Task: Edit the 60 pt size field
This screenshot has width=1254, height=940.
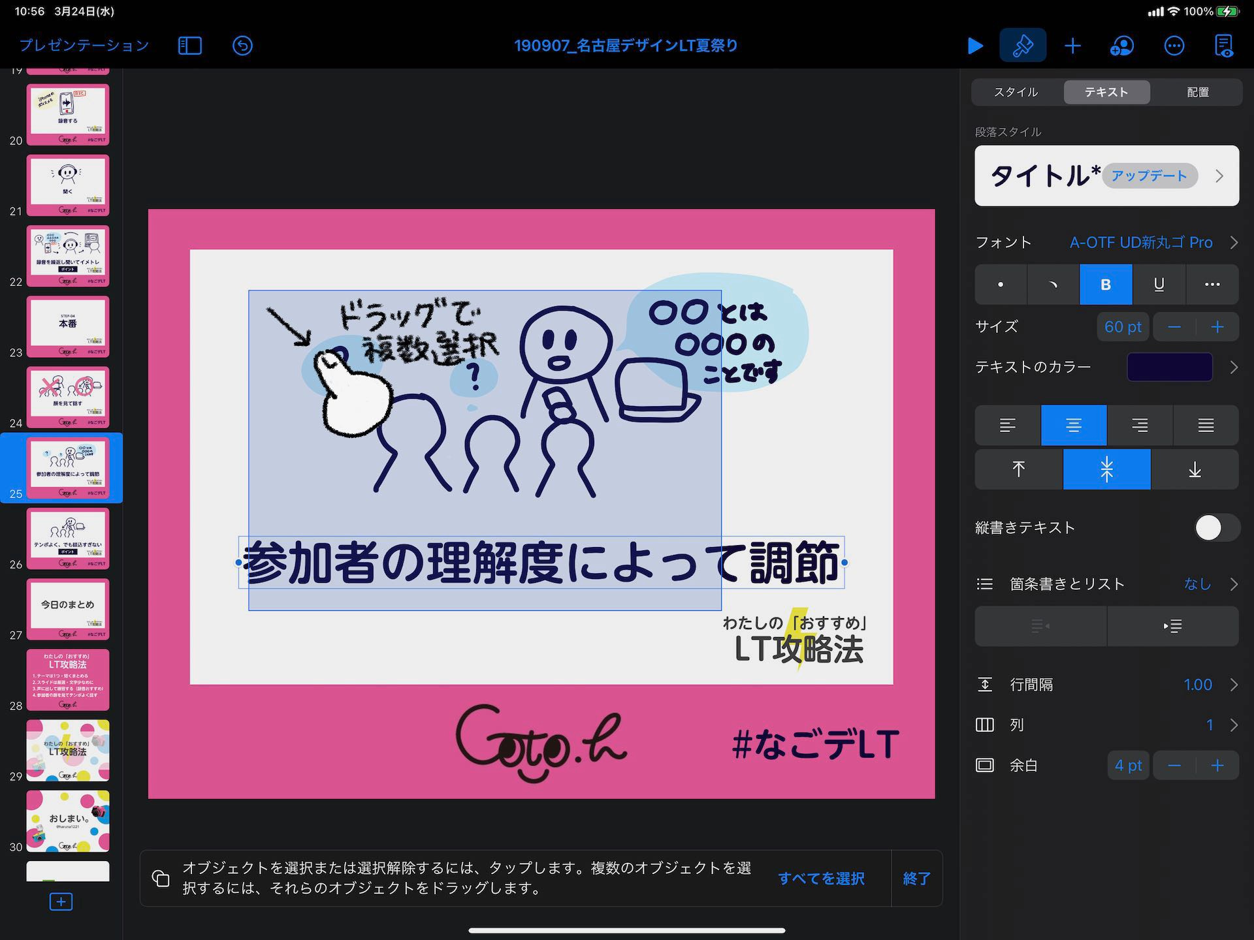Action: point(1123,327)
